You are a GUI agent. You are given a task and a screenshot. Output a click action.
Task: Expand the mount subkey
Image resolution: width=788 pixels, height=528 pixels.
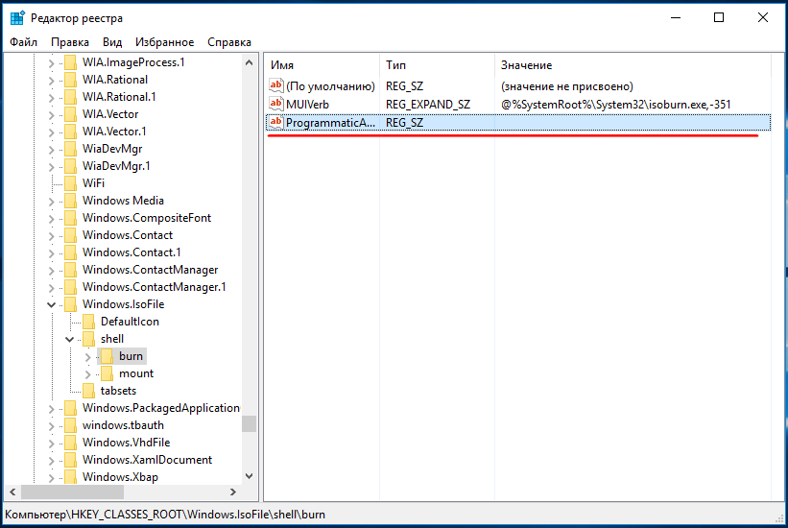pos(88,374)
